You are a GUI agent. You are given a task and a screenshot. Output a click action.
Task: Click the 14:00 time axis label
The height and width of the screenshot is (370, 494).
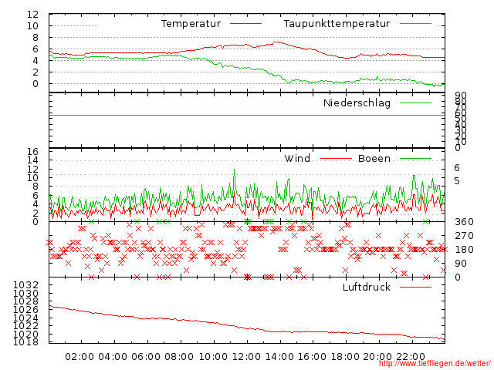click(x=279, y=357)
